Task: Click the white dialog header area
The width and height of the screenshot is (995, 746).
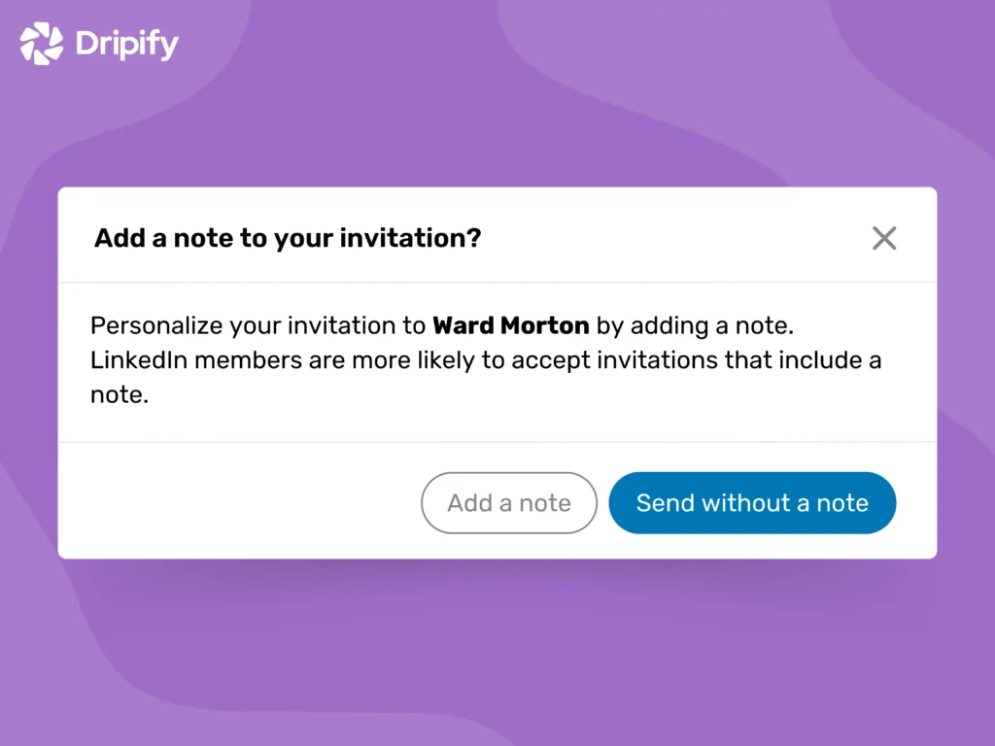Action: click(632, 236)
